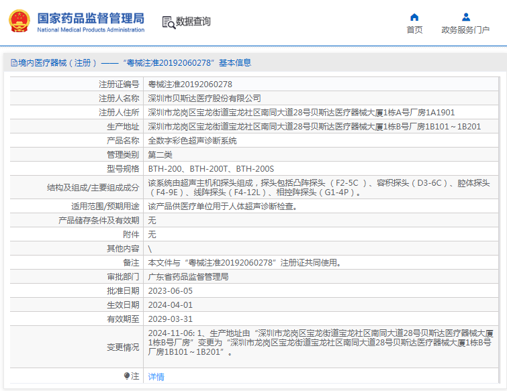This screenshot has height=391, width=507.
Task: Select registrant address ending 厂房1A1901
Action: tap(302, 113)
